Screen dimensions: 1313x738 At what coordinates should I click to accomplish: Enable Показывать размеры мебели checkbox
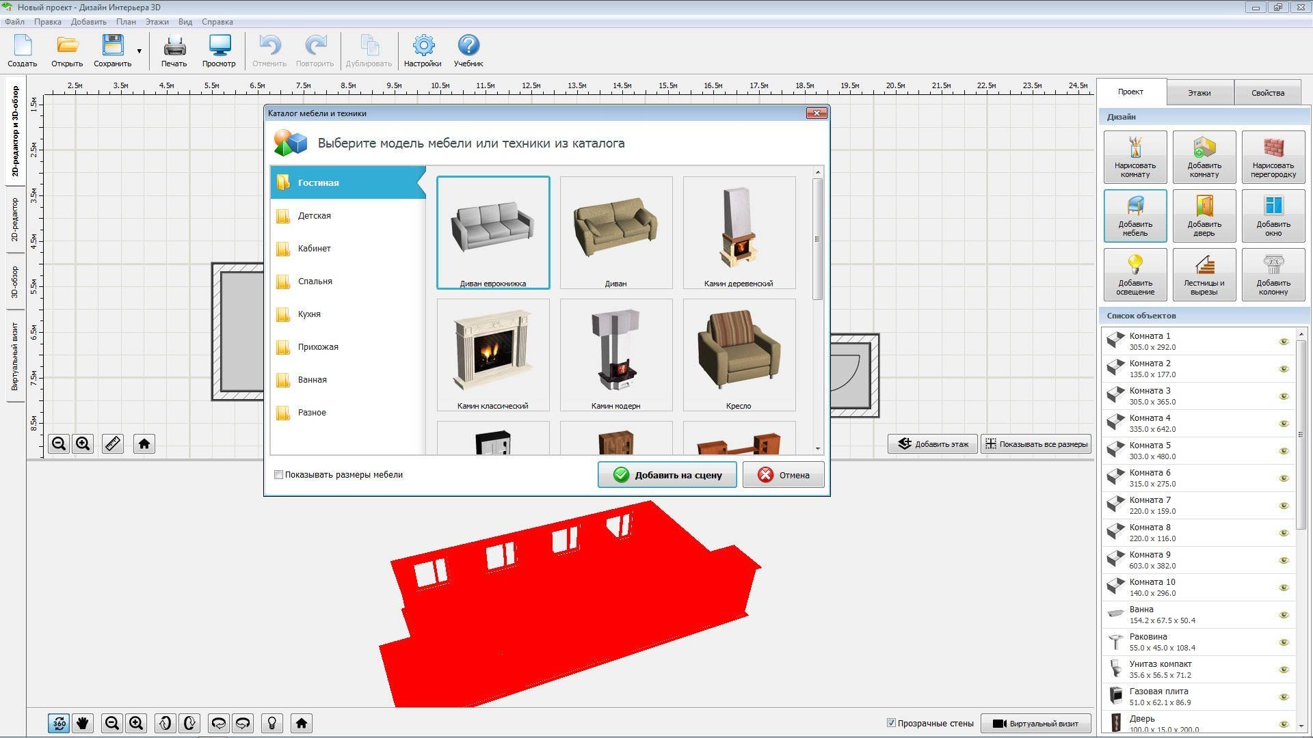278,475
